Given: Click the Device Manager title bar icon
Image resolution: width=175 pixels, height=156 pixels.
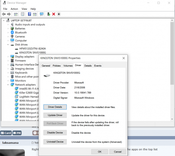Looking at the screenshot, I should pos(4,3).
